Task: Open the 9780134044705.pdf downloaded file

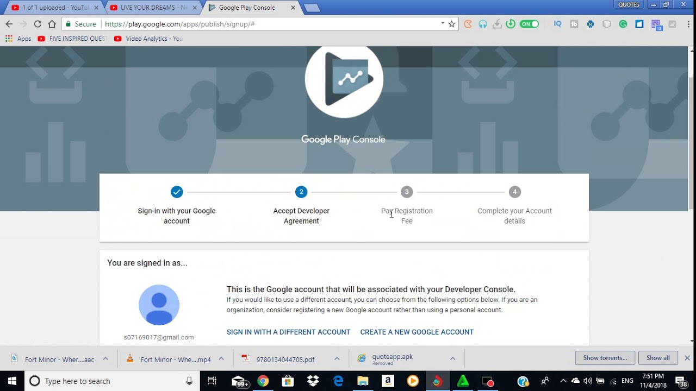Action: pyautogui.click(x=285, y=359)
